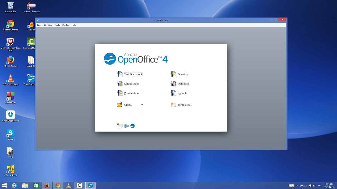Select the Skype desktop icon
This screenshot has height=189, width=337.
point(11,135)
